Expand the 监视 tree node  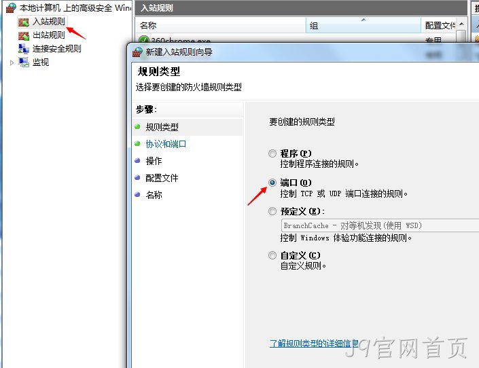(12, 62)
